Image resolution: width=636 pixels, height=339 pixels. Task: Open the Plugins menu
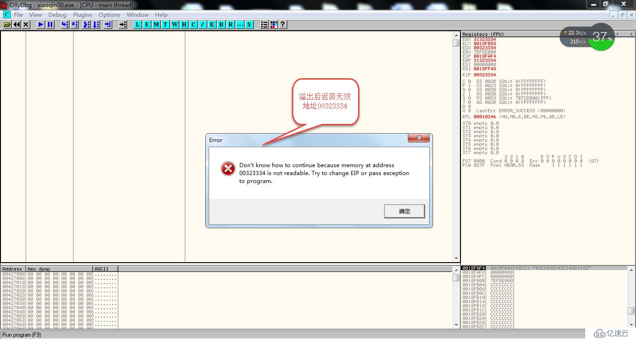pyautogui.click(x=82, y=15)
